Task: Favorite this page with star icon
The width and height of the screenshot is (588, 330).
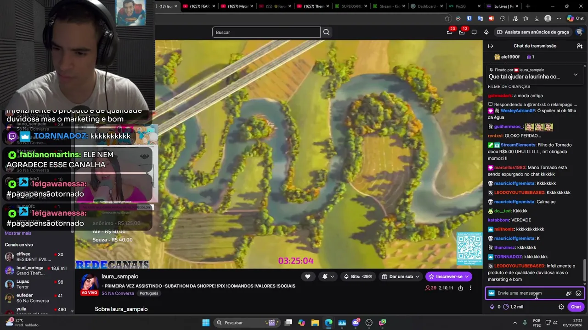Action: pyautogui.click(x=447, y=18)
